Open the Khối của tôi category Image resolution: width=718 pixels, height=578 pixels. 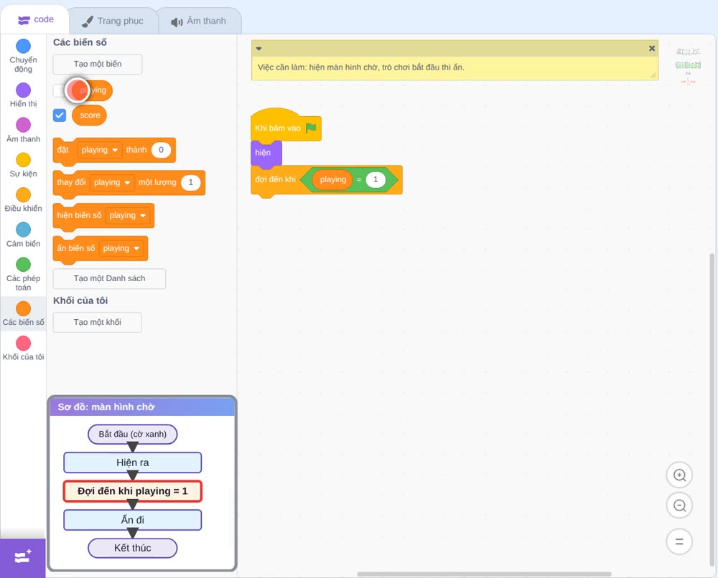24,348
